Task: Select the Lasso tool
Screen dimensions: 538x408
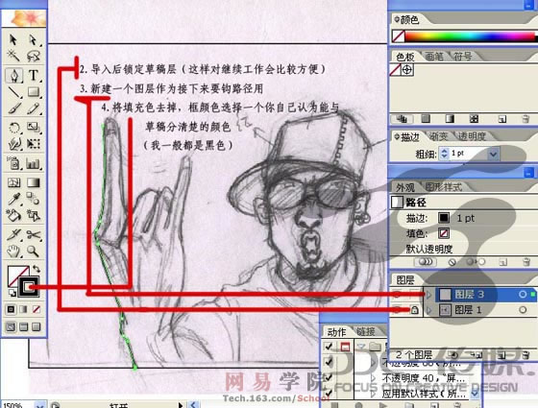Action: pos(34,56)
